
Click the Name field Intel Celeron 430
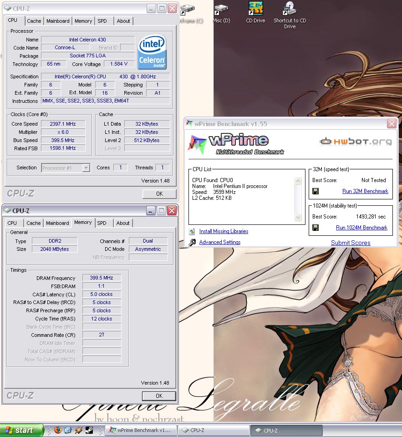point(87,40)
